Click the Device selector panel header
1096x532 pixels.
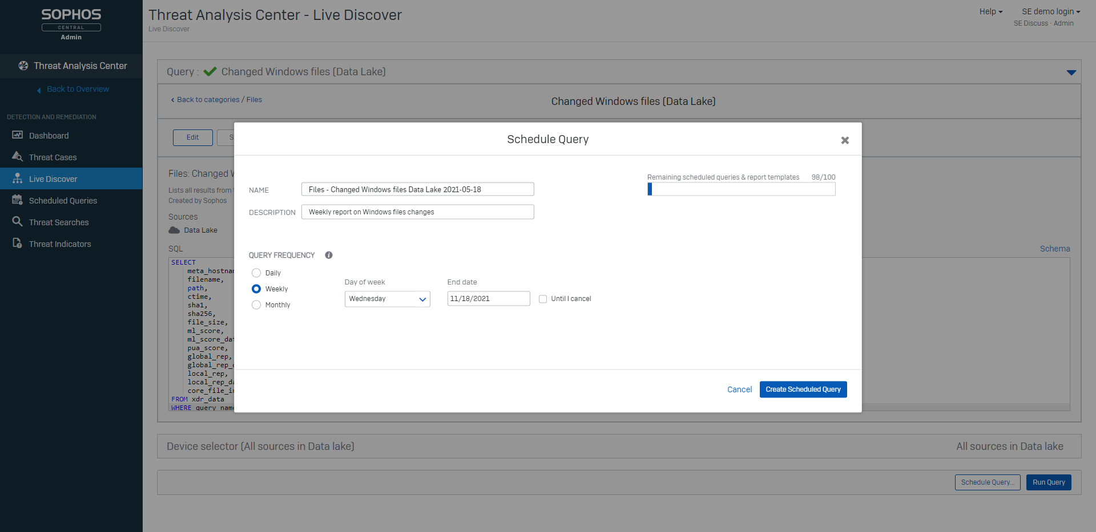point(619,446)
